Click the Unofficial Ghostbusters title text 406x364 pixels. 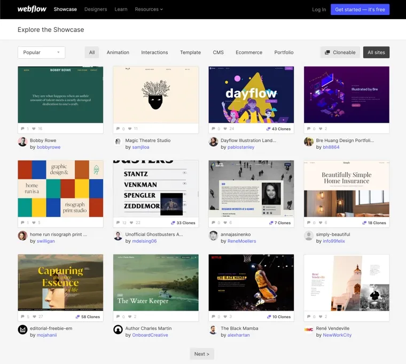pos(154,234)
